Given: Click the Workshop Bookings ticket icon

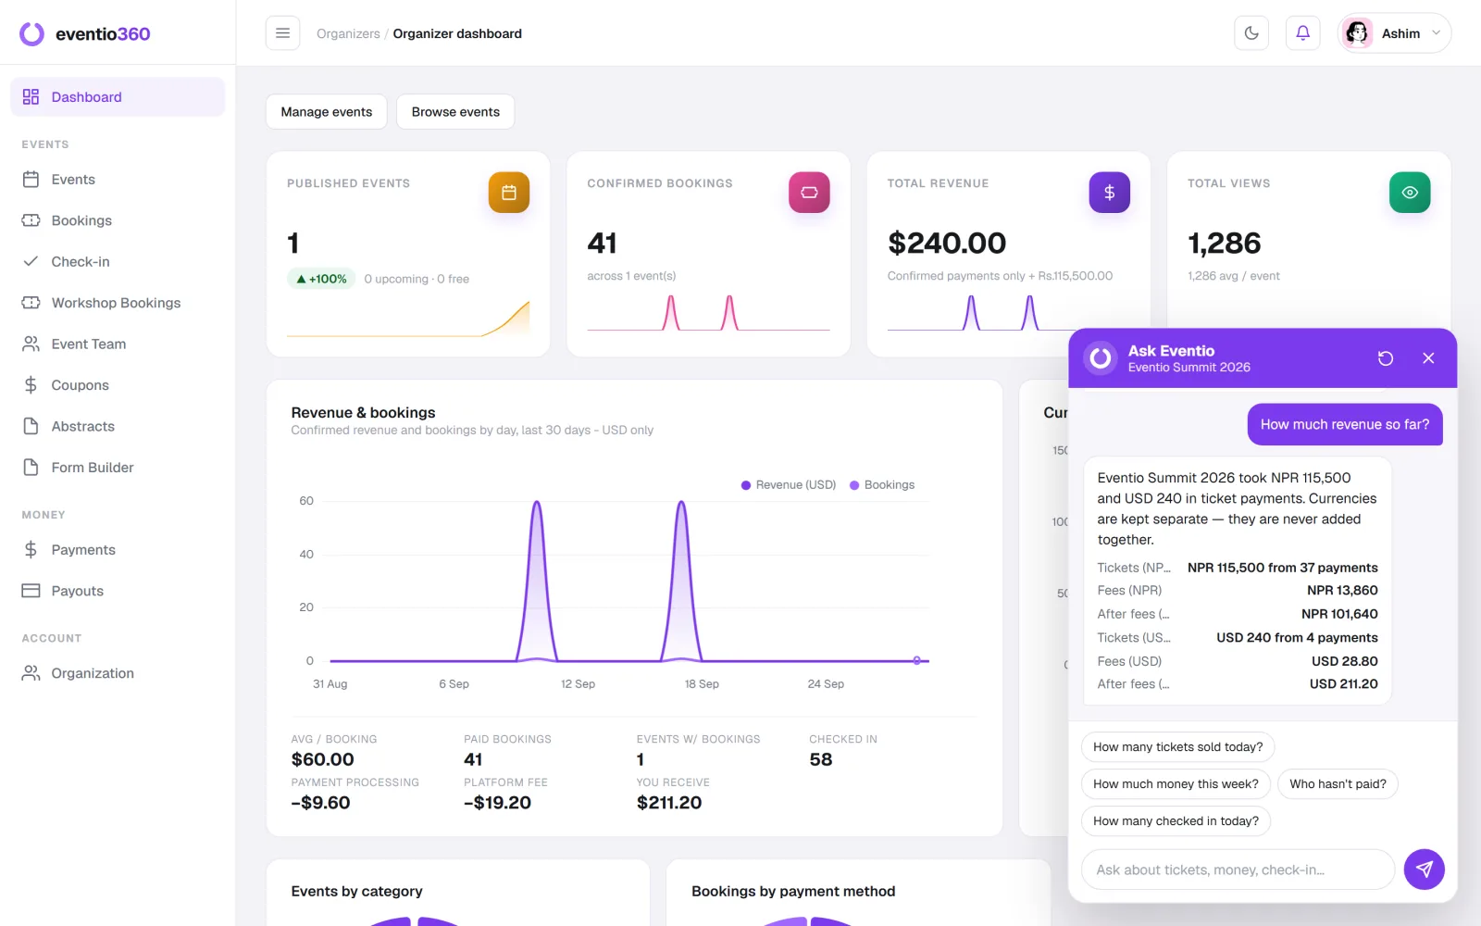Looking at the screenshot, I should [x=31, y=303].
